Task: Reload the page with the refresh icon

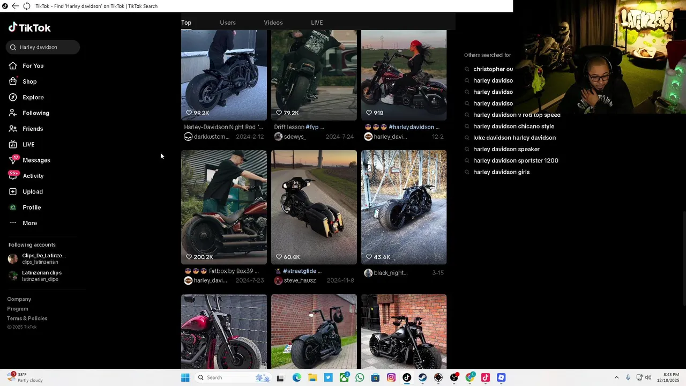Action: pyautogui.click(x=26, y=6)
